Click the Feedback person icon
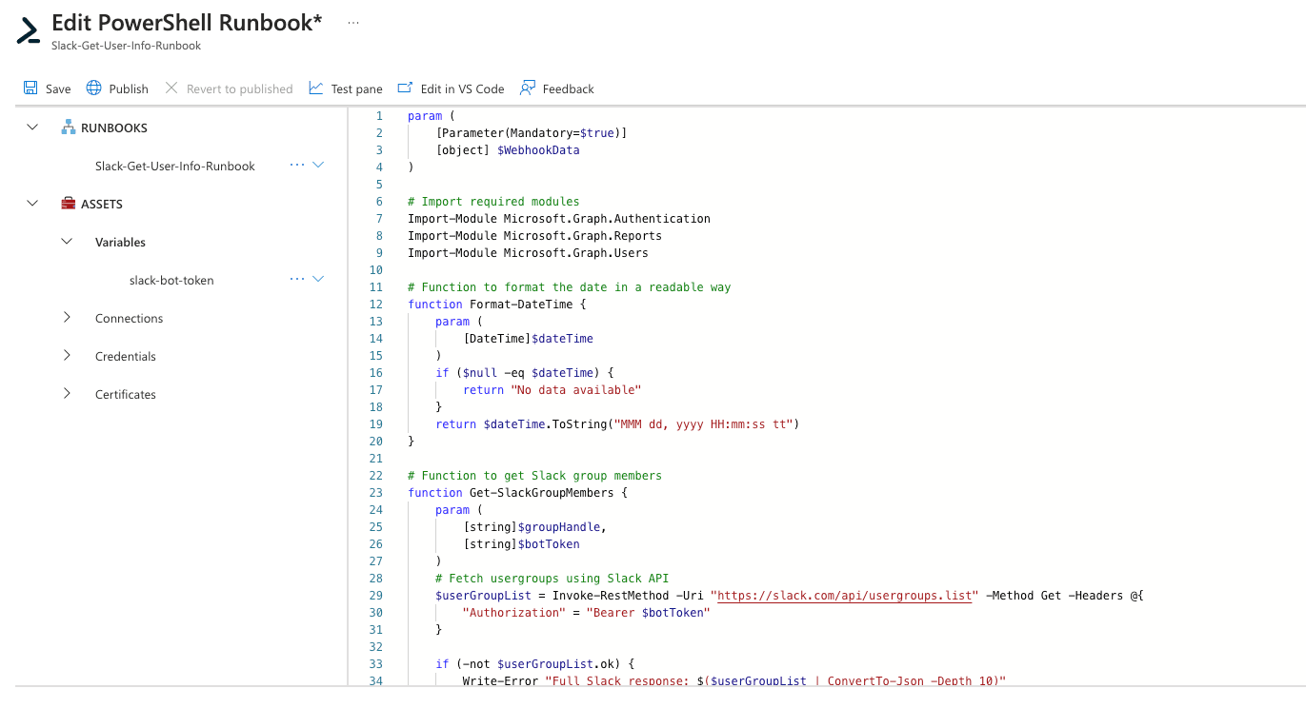 click(x=527, y=88)
